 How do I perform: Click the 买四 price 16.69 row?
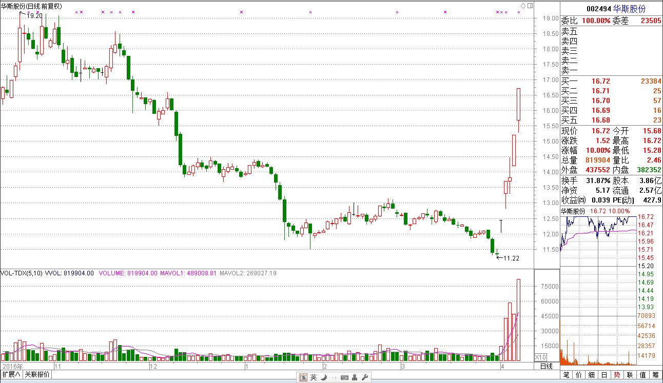[x=611, y=111]
